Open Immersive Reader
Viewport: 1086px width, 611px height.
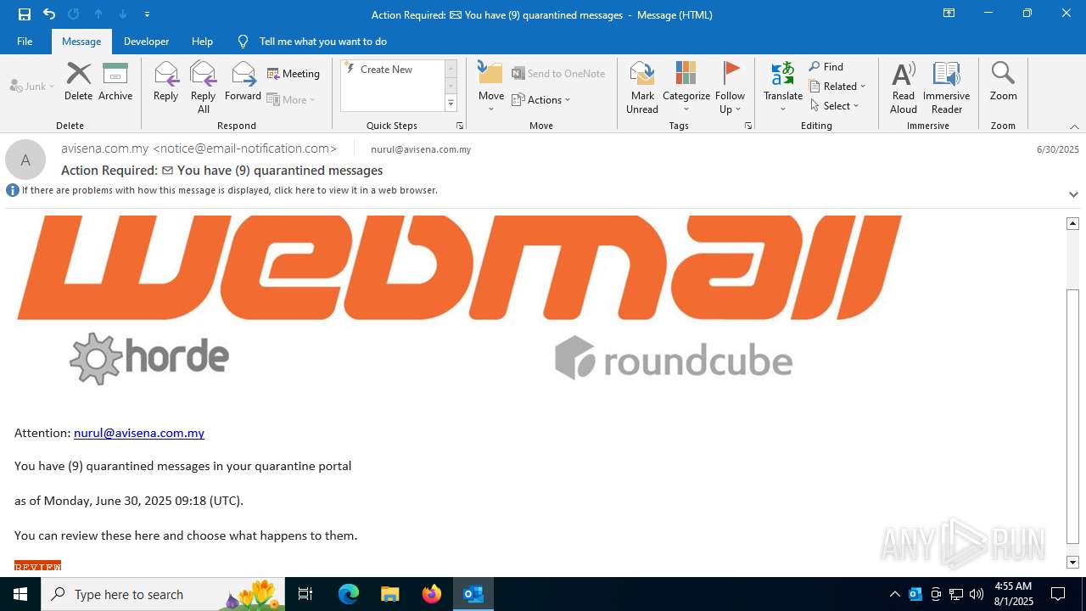[946, 87]
